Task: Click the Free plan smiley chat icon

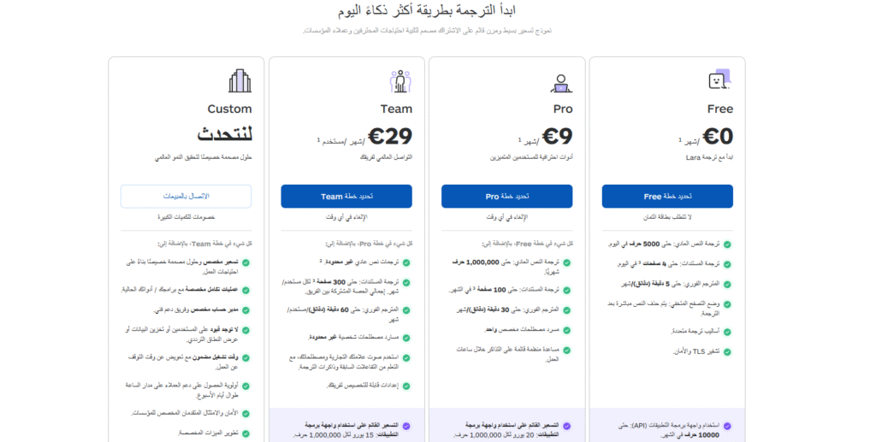Action: pos(720,80)
